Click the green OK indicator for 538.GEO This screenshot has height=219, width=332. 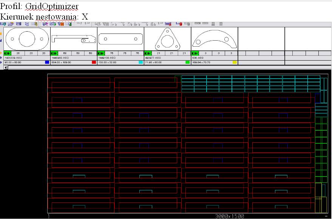point(195,53)
